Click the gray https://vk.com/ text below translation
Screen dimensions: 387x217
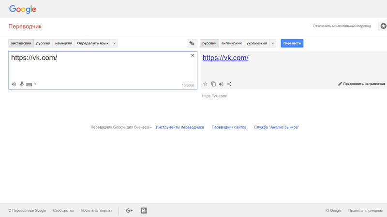[x=214, y=96]
